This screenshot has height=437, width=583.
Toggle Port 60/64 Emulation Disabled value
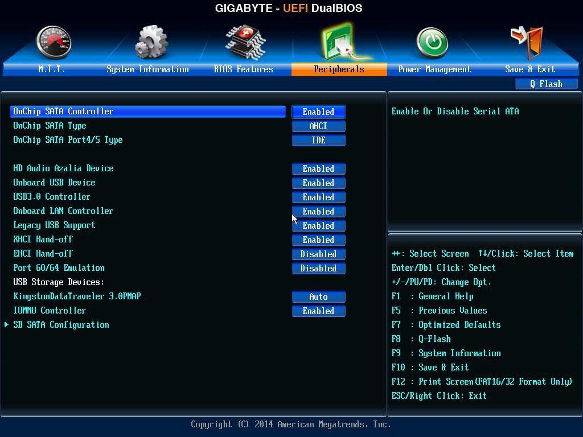(x=319, y=269)
